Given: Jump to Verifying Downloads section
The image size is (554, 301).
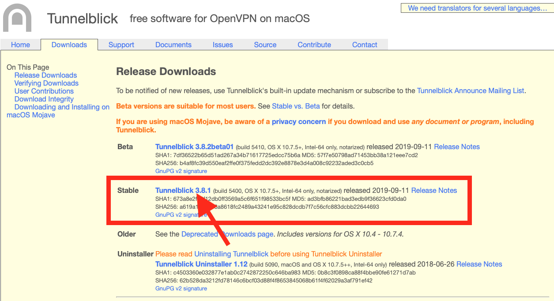Looking at the screenshot, I should pos(46,83).
